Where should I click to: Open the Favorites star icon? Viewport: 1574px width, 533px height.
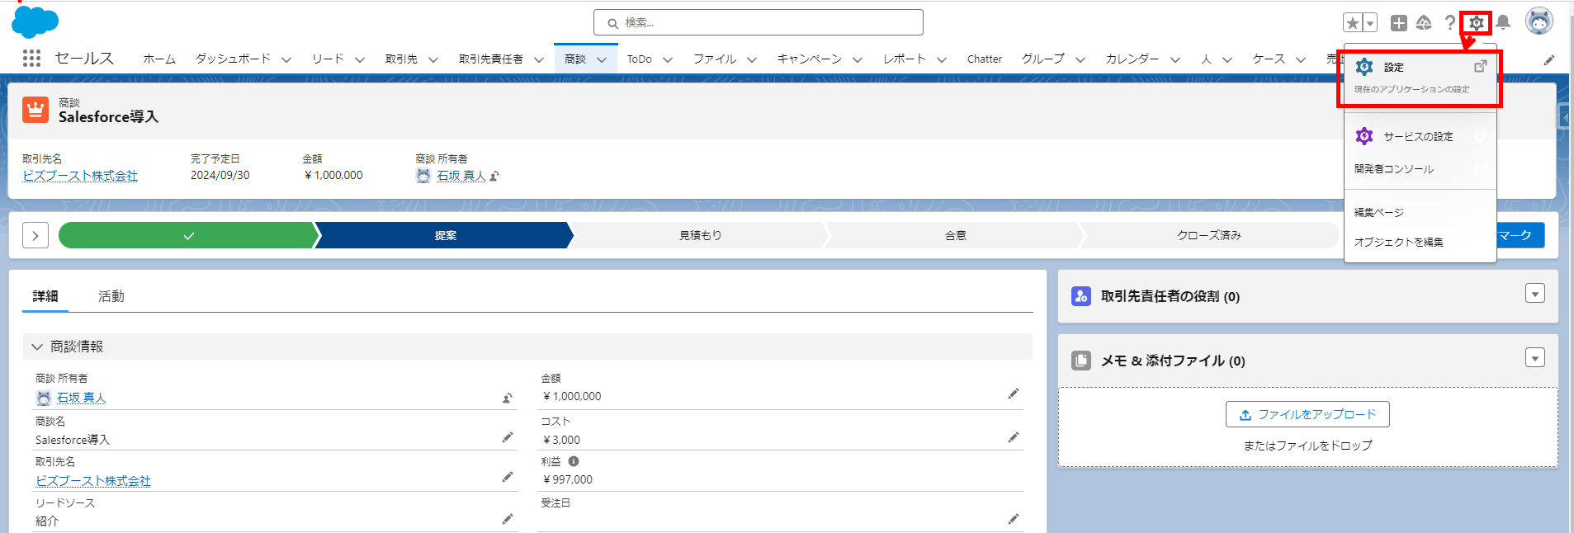pos(1353,23)
